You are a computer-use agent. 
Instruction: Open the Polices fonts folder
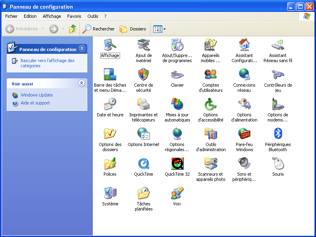tap(110, 163)
